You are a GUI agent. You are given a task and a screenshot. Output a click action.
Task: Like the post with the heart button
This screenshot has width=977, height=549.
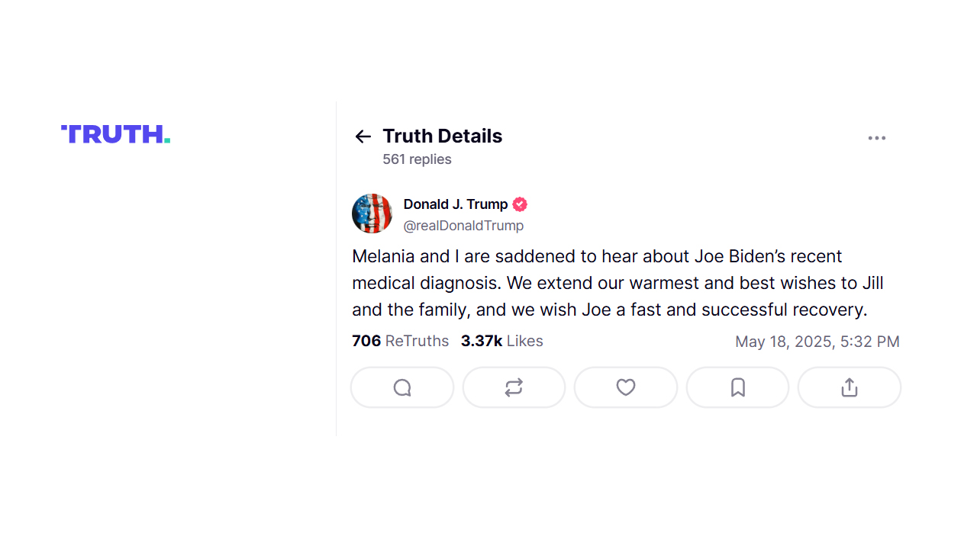(x=626, y=387)
